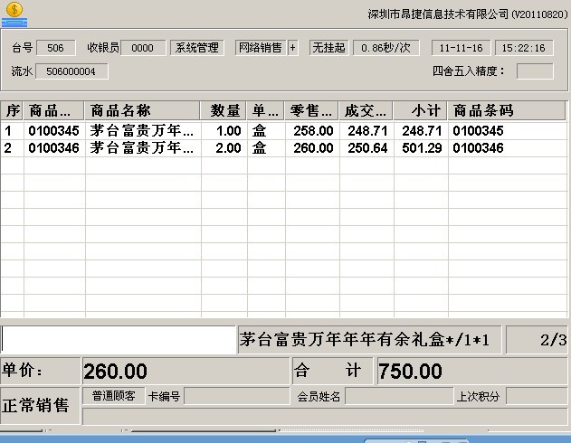Click the empty 四舍五入精度 field
Viewport: 571px width, 443px height.
(535, 71)
